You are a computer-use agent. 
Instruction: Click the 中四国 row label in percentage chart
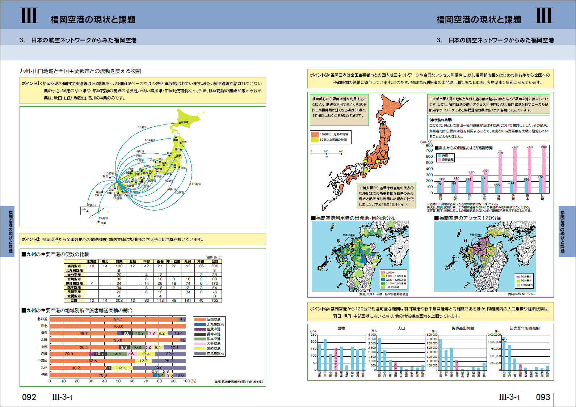pyautogui.click(x=42, y=361)
